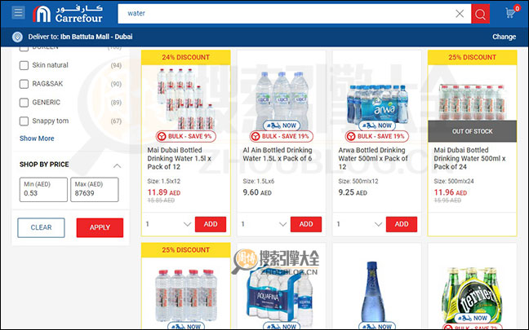Image resolution: width=529 pixels, height=330 pixels.
Task: Open the hamburger menu icon
Action: click(x=18, y=13)
